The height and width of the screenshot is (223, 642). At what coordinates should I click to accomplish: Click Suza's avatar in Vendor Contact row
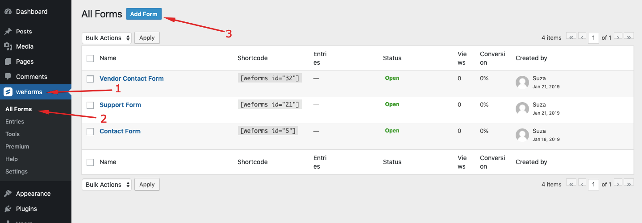click(x=522, y=83)
